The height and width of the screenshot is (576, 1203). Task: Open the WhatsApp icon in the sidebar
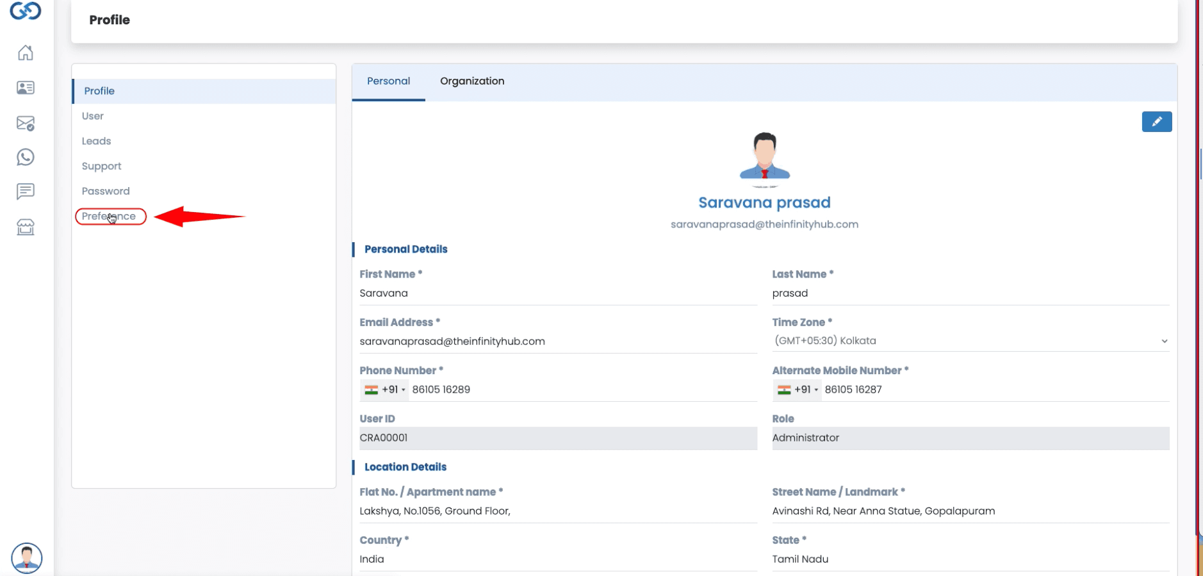26,157
